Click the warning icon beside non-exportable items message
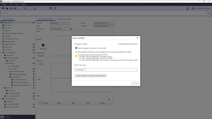The width and height of the screenshot is (212, 119). coord(76,56)
